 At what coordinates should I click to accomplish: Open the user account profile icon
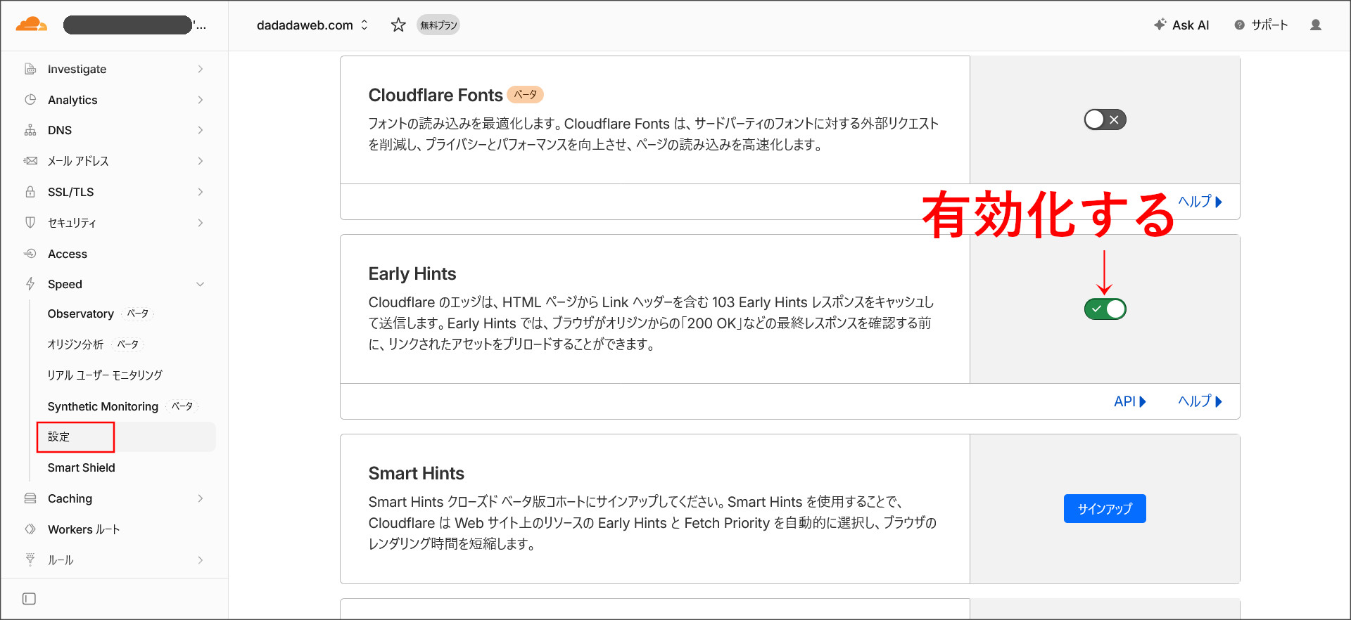coord(1316,25)
